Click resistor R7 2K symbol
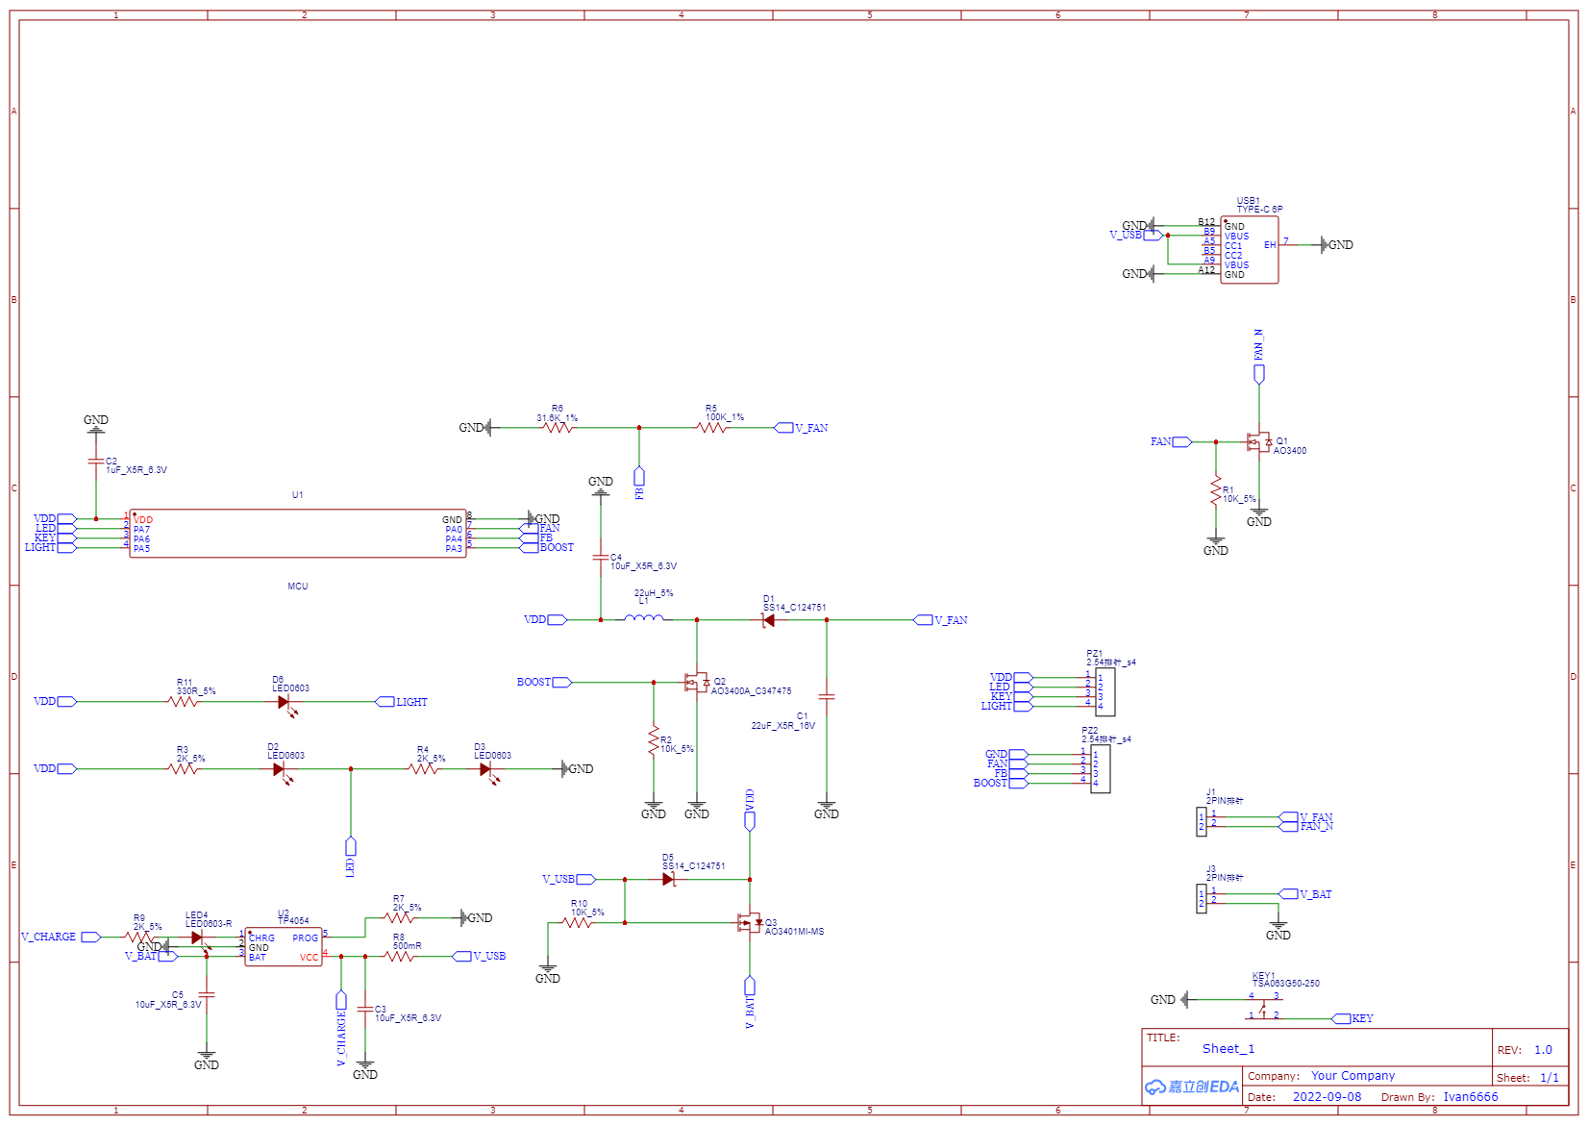The height and width of the screenshot is (1125, 1588). [x=399, y=918]
